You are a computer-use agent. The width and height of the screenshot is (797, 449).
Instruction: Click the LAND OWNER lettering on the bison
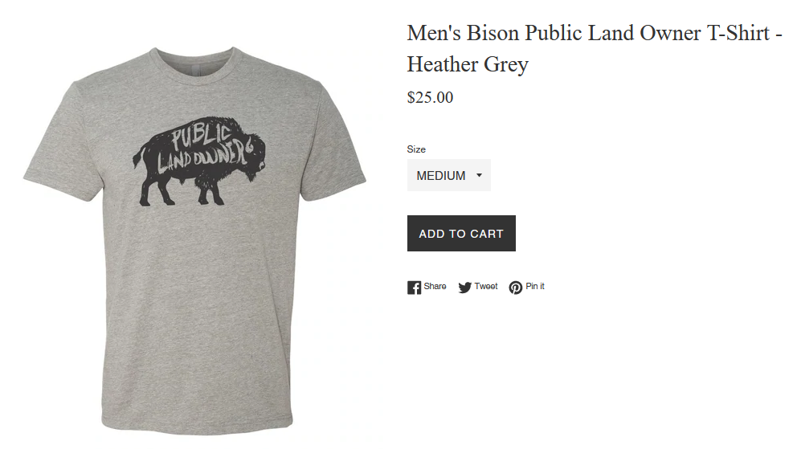click(205, 156)
